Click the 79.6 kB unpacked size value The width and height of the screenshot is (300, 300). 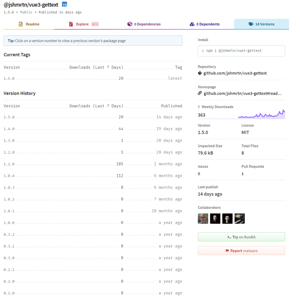pos(205,153)
